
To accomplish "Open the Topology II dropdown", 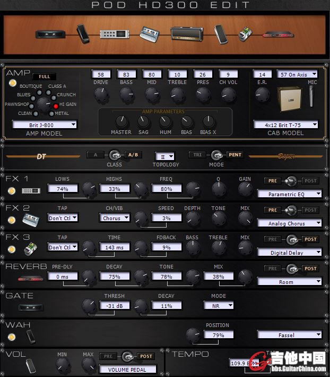I will coord(164,157).
